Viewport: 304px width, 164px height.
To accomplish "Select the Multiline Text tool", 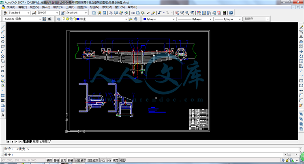I will [x=3, y=115].
